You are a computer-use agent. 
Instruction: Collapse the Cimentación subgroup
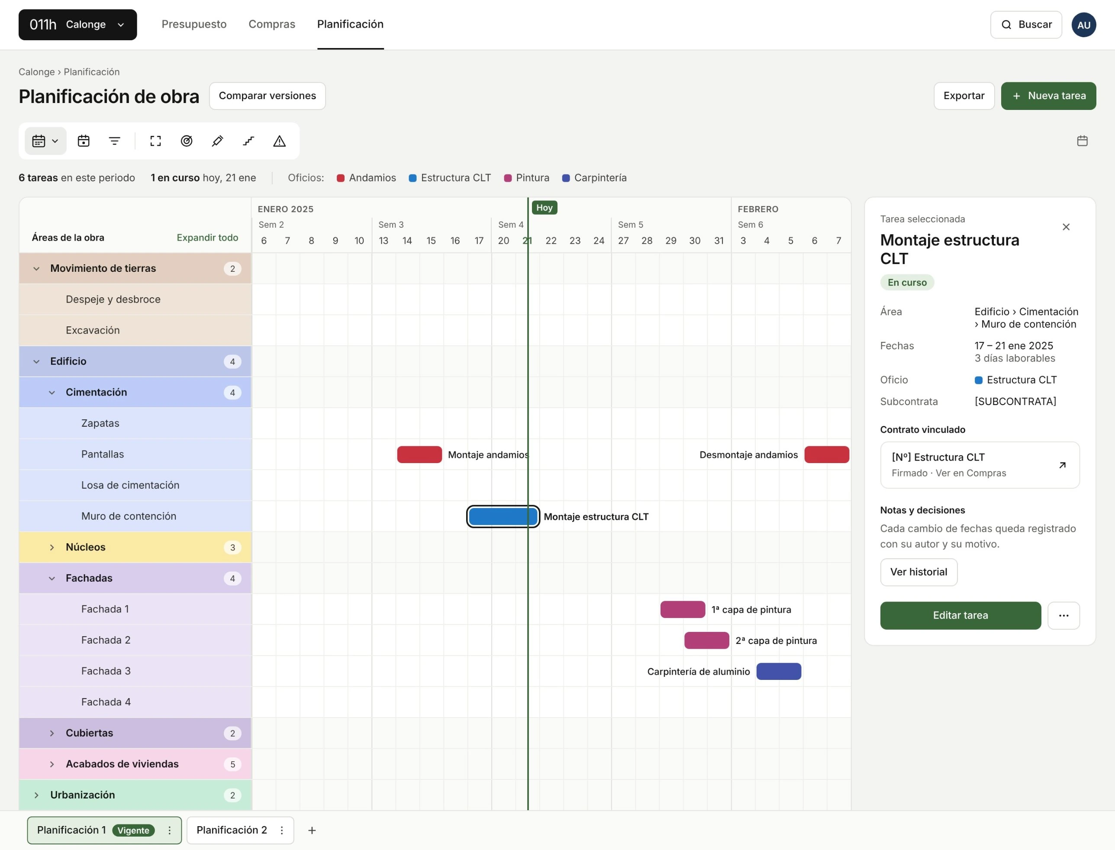click(52, 393)
